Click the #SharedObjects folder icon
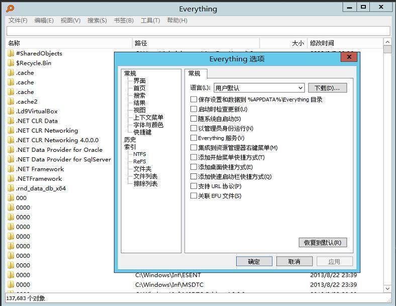The width and height of the screenshot is (396, 306). [x=11, y=53]
